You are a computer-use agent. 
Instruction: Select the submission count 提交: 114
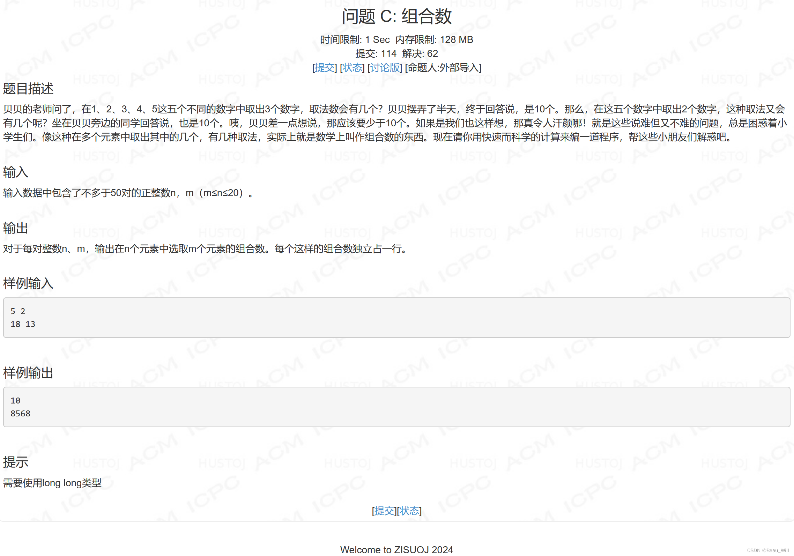[376, 53]
